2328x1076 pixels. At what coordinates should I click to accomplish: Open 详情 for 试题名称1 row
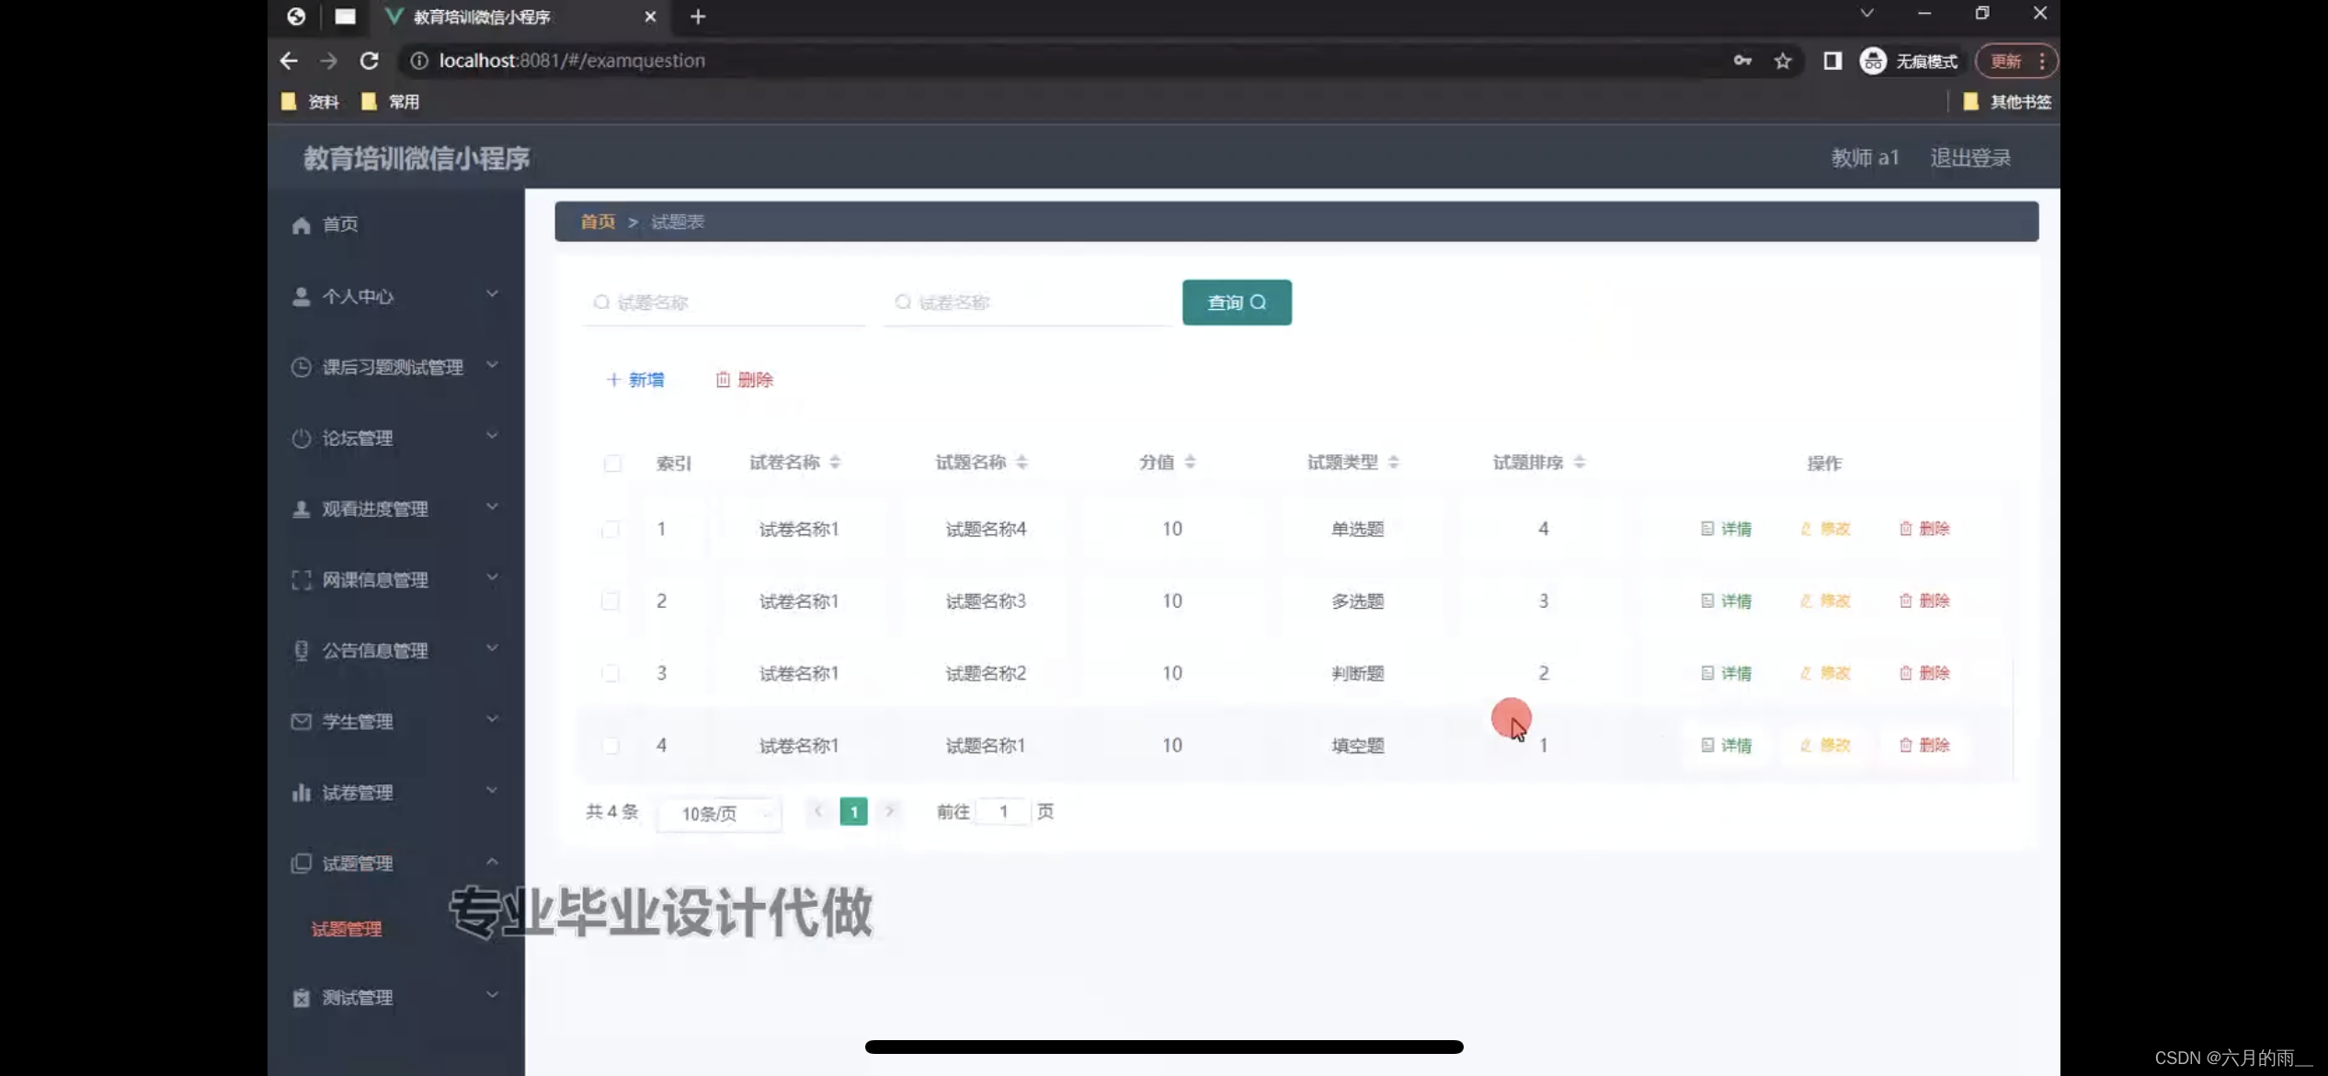coord(1726,745)
